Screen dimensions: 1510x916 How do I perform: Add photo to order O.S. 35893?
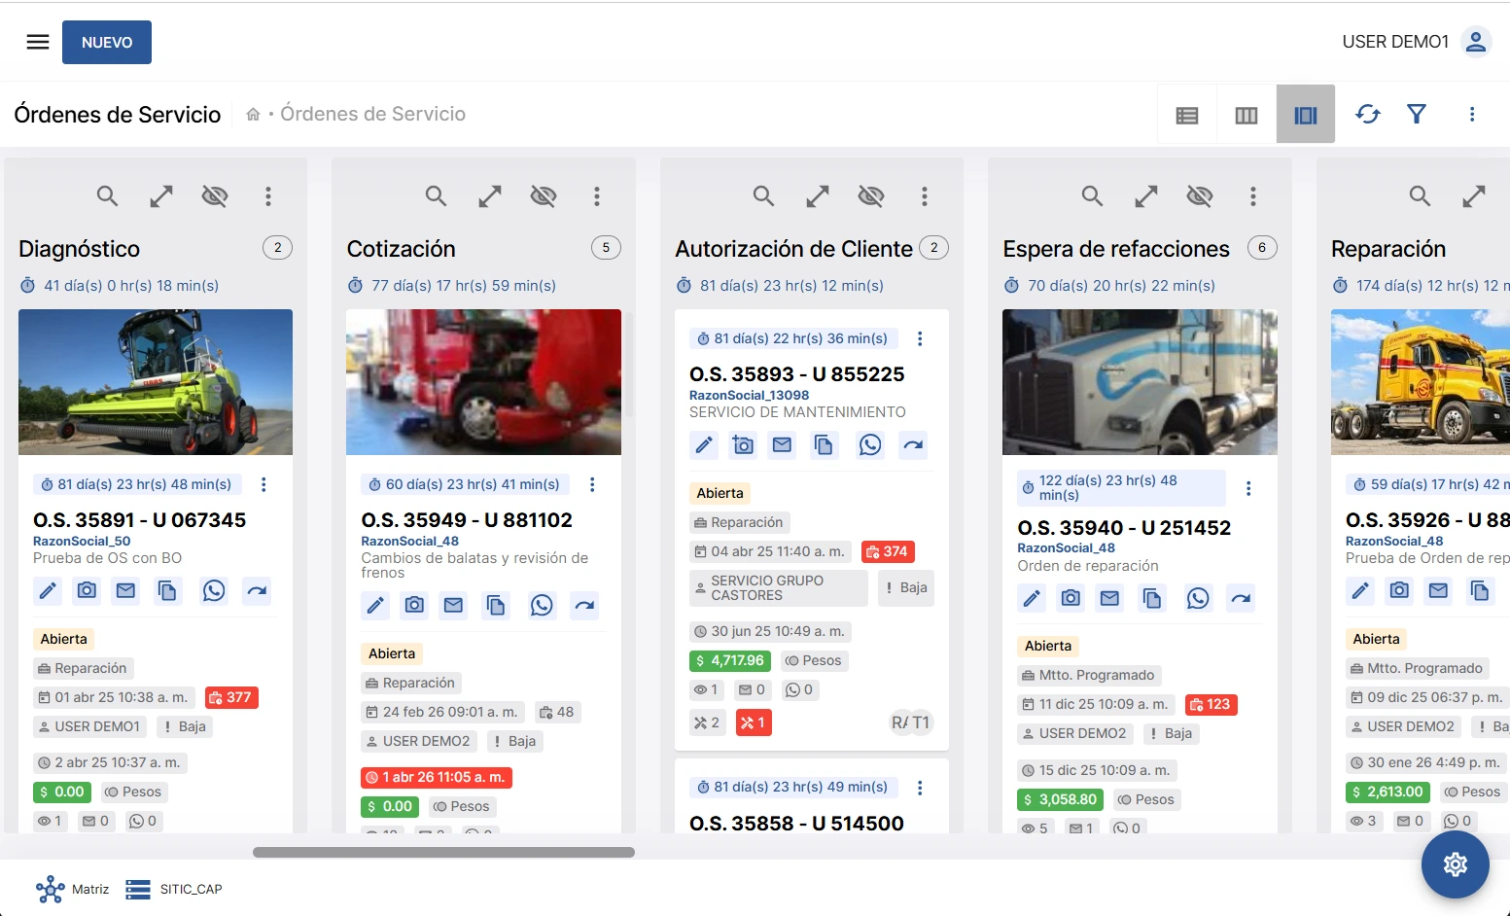pyautogui.click(x=743, y=445)
